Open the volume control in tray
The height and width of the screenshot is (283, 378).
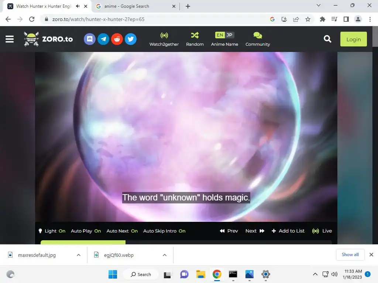click(334, 274)
